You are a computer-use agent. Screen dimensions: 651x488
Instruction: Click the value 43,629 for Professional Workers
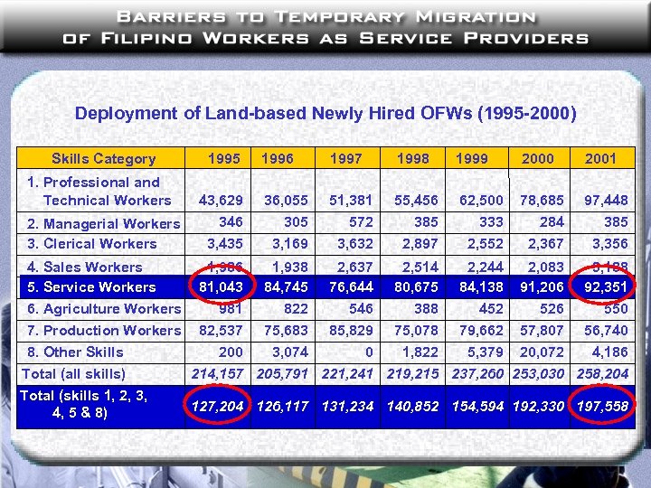(221, 201)
